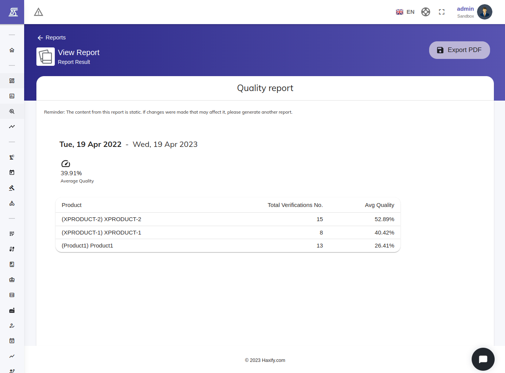This screenshot has width=505, height=373.
Task: Select the (XPRODUCT-2) XPRODUCT-2 row
Action: pyautogui.click(x=228, y=219)
